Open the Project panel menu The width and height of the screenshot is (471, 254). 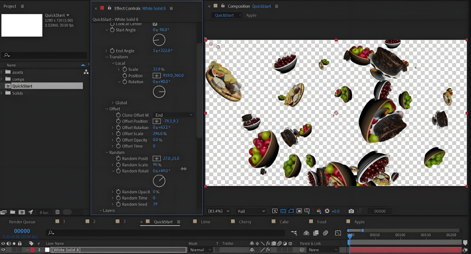click(x=22, y=6)
